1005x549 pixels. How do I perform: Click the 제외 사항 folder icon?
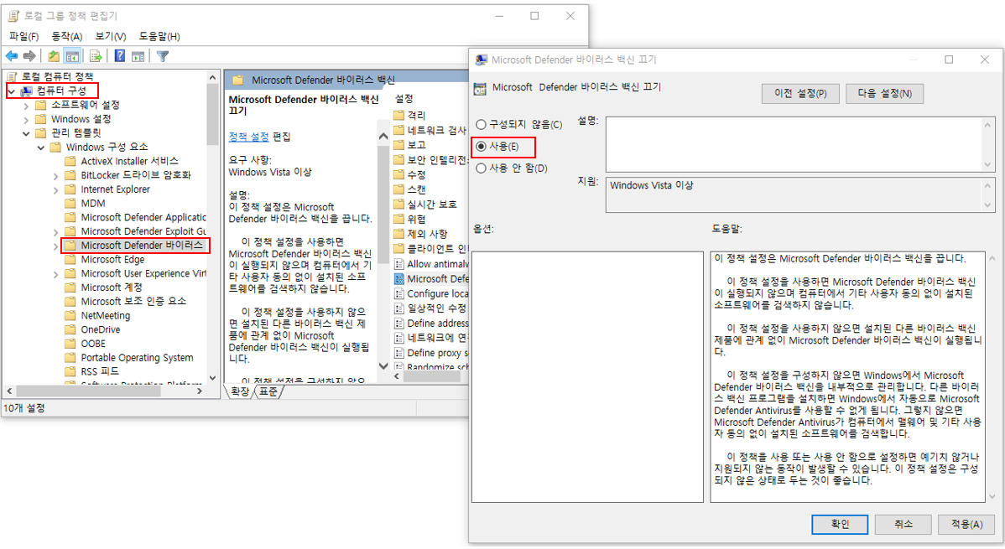398,234
